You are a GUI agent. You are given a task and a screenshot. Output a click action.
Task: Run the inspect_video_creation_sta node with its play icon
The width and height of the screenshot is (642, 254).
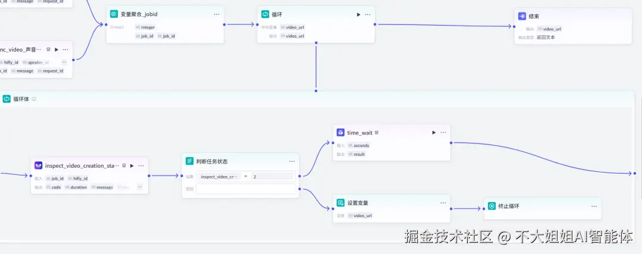[x=132, y=165]
